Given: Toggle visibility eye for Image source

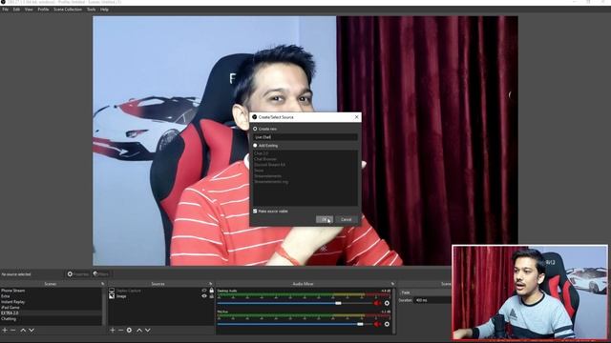Looking at the screenshot, I should (x=204, y=296).
